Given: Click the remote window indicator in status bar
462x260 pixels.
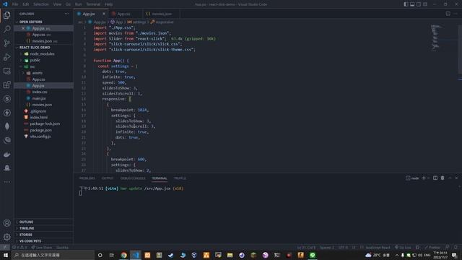Looking at the screenshot, I should [5, 247].
